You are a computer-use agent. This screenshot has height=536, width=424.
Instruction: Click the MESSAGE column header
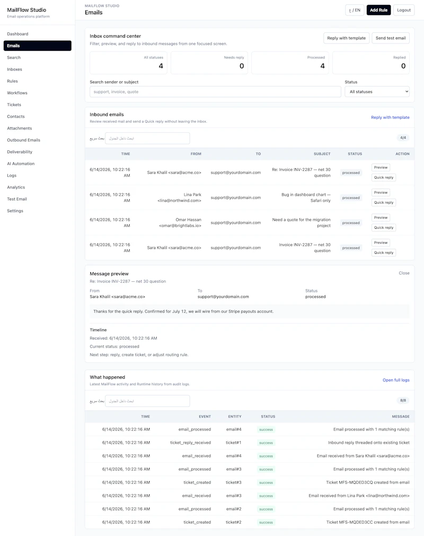coord(401,417)
